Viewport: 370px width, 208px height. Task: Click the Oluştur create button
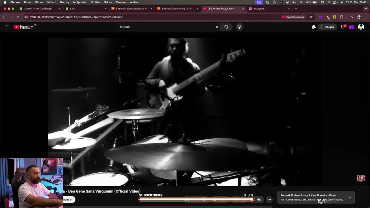pyautogui.click(x=328, y=27)
